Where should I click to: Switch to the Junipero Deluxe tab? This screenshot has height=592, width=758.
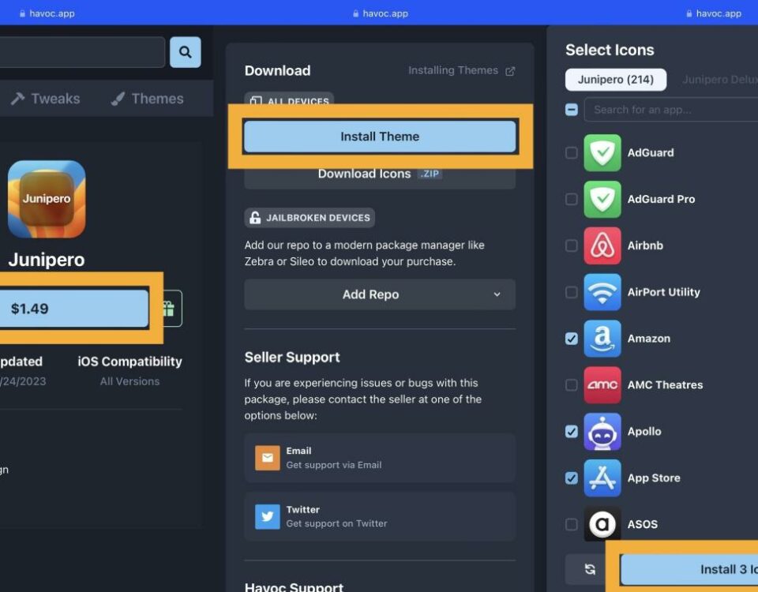coord(719,80)
